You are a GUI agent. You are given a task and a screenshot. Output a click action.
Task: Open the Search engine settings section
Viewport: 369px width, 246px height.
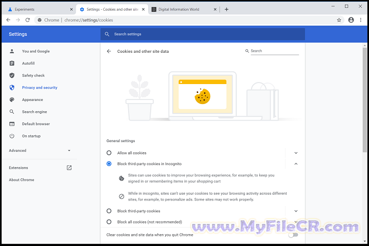pyautogui.click(x=34, y=112)
